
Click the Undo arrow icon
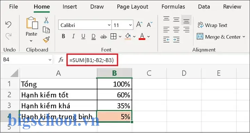pos(8,25)
